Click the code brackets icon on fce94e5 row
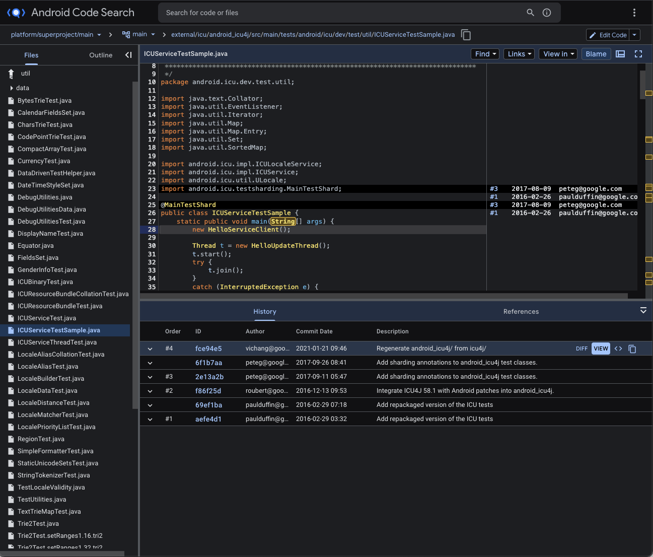This screenshot has height=557, width=653. point(618,349)
